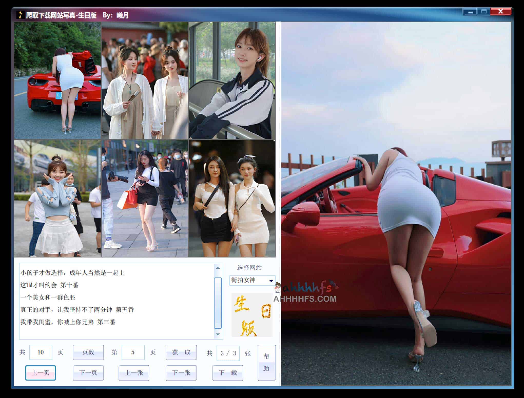The image size is (524, 398).
Task: Open the 帮助 help button
Action: [x=266, y=362]
